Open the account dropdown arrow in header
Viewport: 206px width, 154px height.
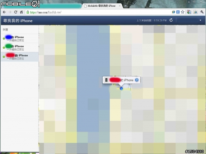200,20
